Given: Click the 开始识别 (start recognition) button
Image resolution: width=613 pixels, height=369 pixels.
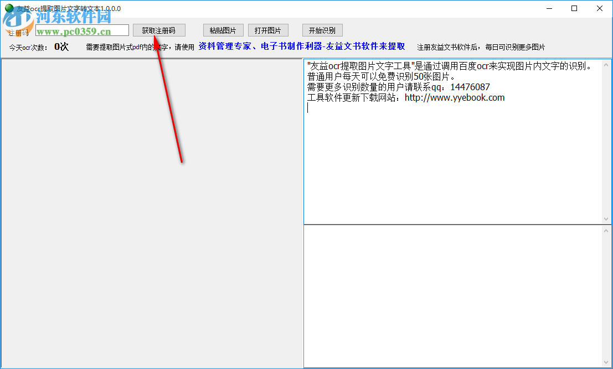Looking at the screenshot, I should [322, 30].
